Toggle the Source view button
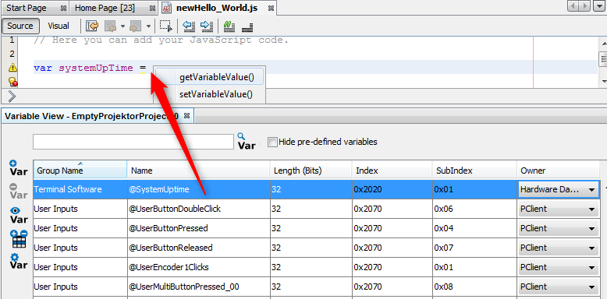 click(x=20, y=26)
